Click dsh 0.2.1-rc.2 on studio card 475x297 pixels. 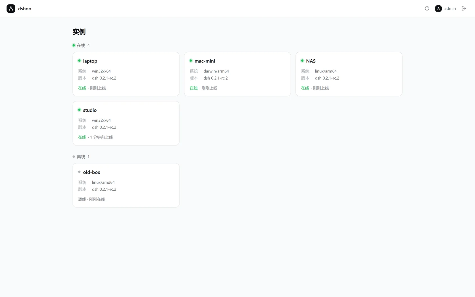pos(104,127)
